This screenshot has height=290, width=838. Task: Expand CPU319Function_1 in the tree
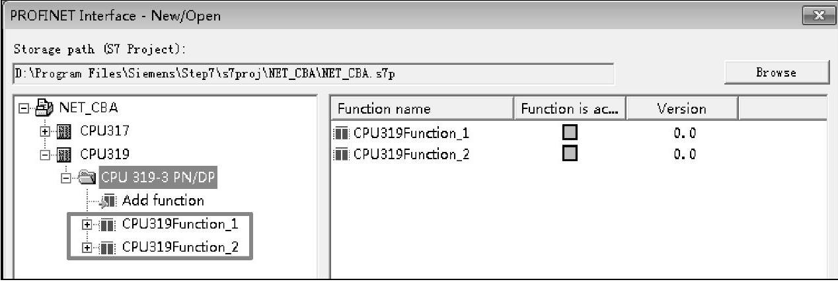point(87,224)
